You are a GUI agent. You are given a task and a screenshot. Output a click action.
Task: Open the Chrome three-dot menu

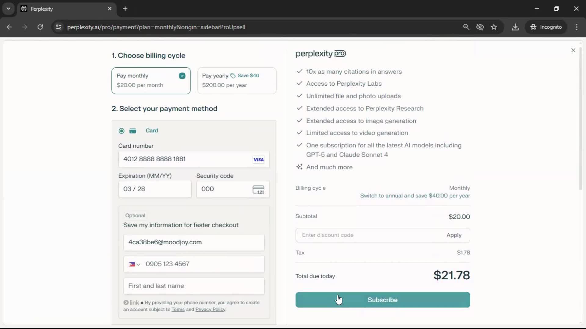point(577,27)
